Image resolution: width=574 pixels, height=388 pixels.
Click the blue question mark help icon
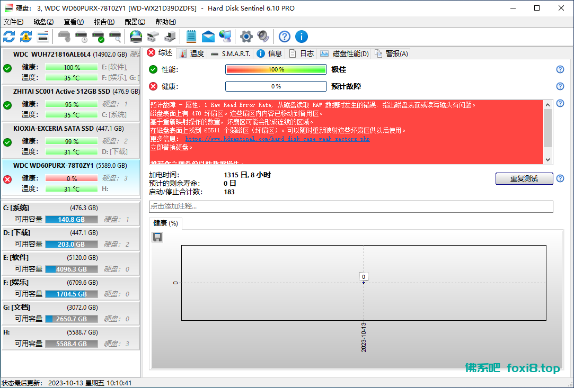pos(283,37)
